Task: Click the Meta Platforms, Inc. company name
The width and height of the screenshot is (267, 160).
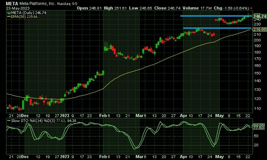Action: point(37,3)
